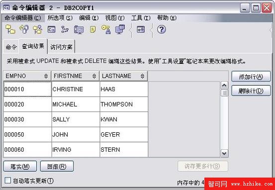The height and width of the screenshot is (190, 275).
Task: Select the cell CHRISTINE
Action: pyautogui.click(x=76, y=89)
